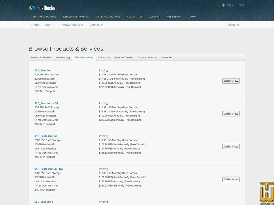Open Web Design in top navigation
The image size is (274, 205).
click(x=173, y=17)
